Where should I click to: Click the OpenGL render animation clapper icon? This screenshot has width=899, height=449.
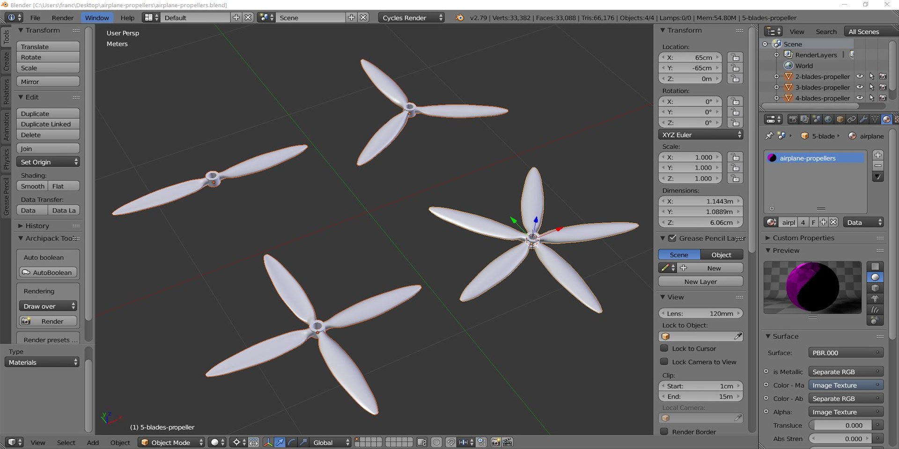[x=507, y=442]
